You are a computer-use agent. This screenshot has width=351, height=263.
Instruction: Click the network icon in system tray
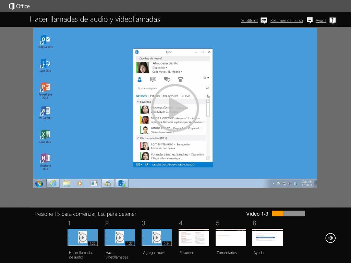point(284,184)
